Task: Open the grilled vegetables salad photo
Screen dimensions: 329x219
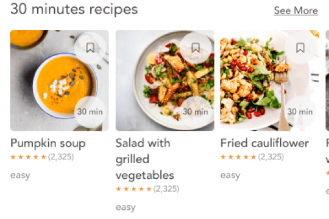Action: point(165,80)
